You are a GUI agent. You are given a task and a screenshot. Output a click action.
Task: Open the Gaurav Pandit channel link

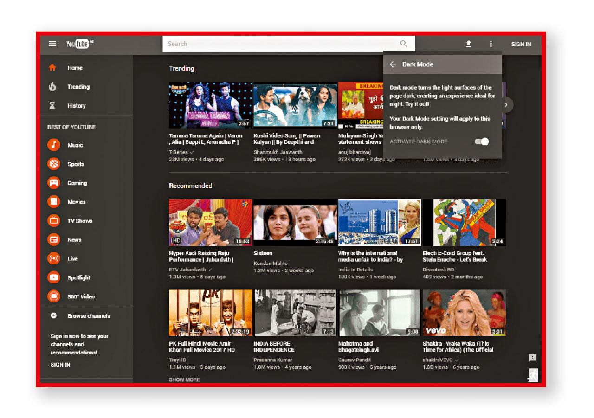pyautogui.click(x=355, y=360)
